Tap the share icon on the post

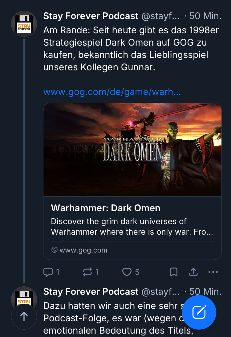click(193, 272)
